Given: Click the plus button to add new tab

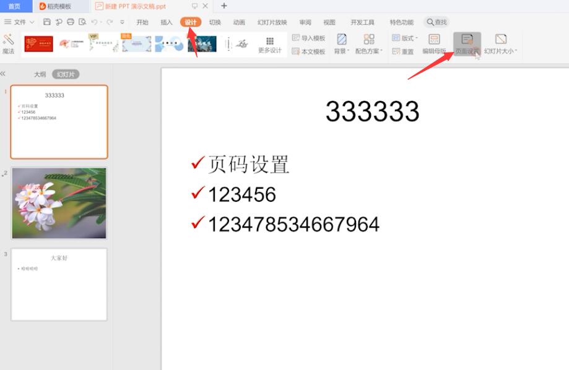Looking at the screenshot, I should pyautogui.click(x=224, y=6).
